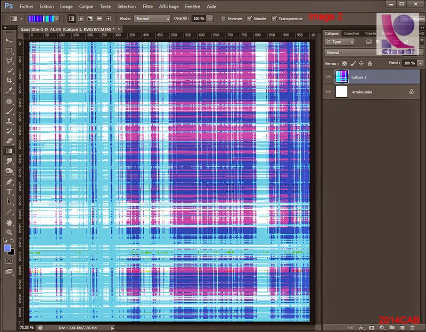Lock all for layer
The image size is (426, 332).
[x=370, y=63]
